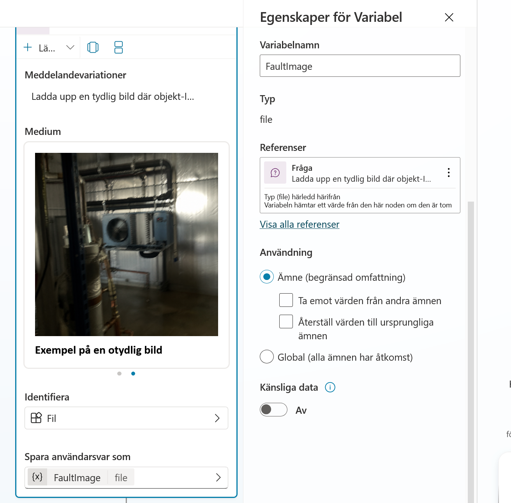Check Ta emot värden från andra ämnen
Viewport: 511px width, 503px height.
click(286, 300)
